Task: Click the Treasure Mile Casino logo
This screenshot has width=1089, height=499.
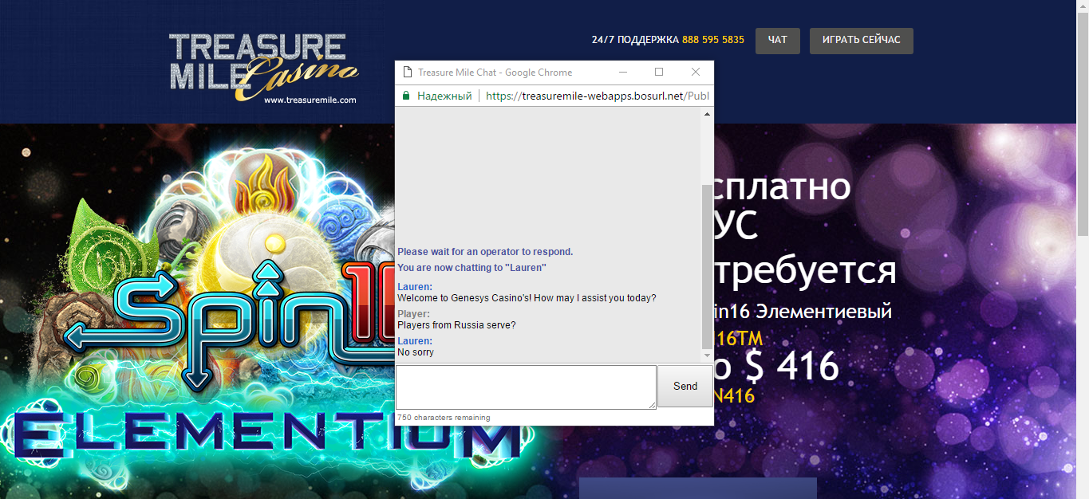Action: [x=263, y=68]
